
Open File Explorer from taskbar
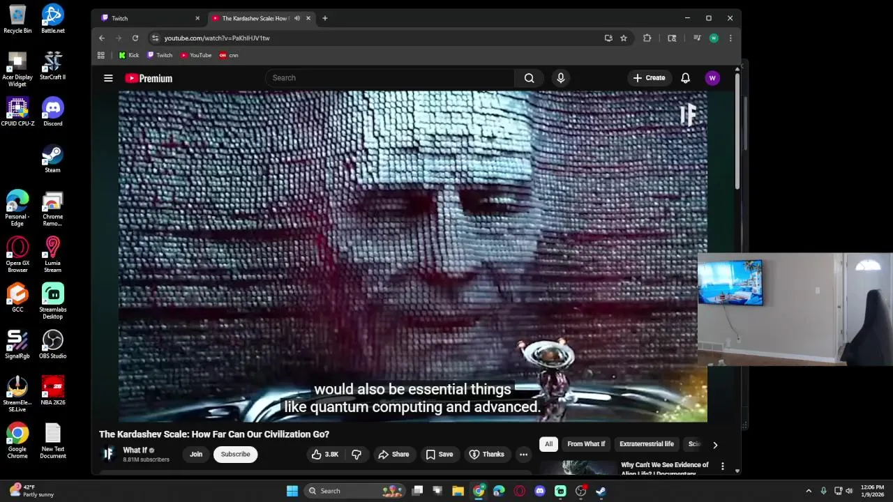(x=458, y=491)
